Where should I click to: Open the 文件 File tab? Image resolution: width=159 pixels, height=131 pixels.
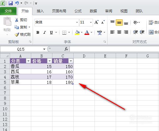(x=8, y=11)
